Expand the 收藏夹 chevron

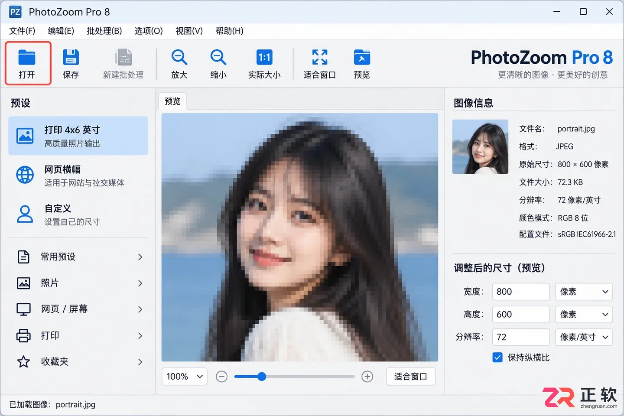click(x=140, y=361)
